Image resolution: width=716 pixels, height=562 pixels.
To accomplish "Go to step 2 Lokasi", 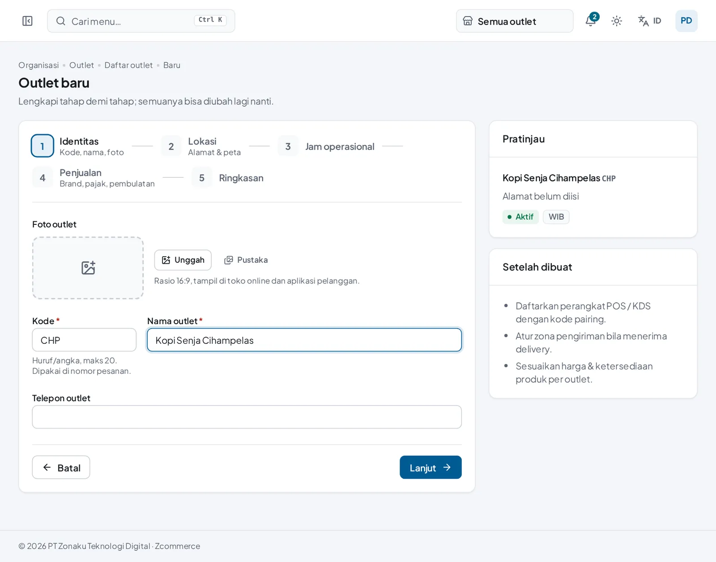I will 201,146.
